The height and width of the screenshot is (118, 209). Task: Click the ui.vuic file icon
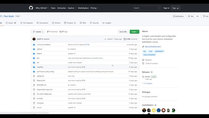click(34, 108)
